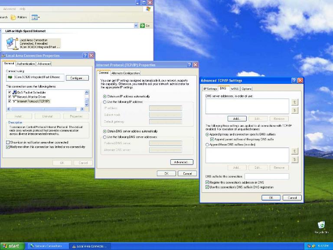Switch to Local Area Connection taskbar item
The image size is (333, 250).
click(90, 246)
